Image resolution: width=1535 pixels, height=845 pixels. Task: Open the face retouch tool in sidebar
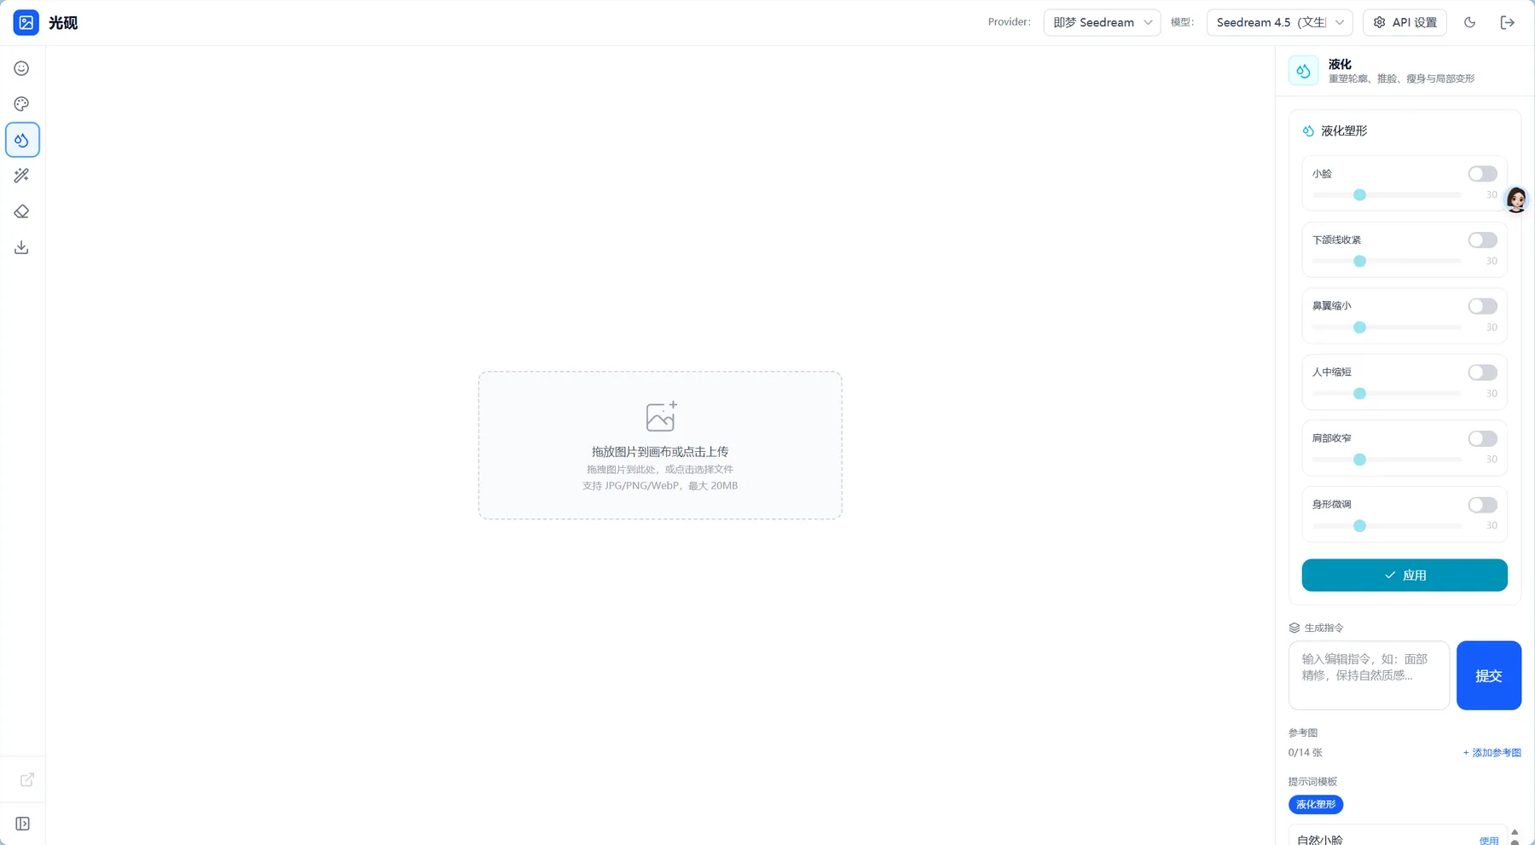pos(21,68)
